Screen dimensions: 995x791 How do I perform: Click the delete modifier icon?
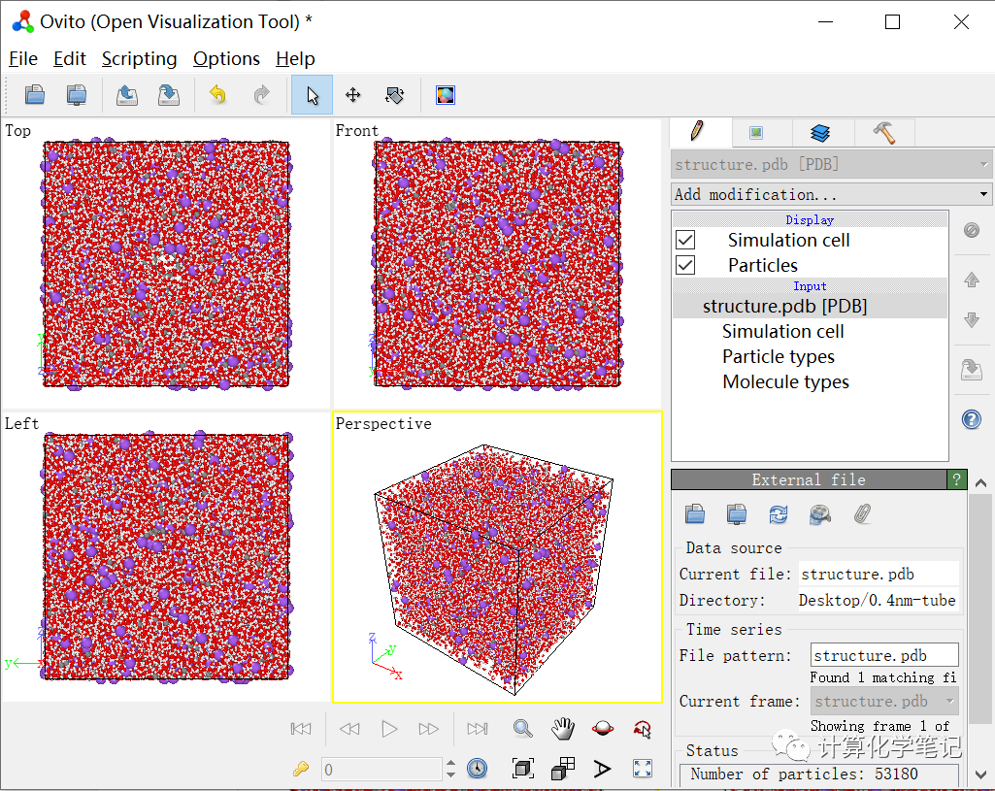click(x=971, y=230)
